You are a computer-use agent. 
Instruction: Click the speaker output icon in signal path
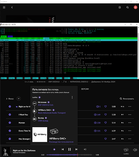[35, 119]
